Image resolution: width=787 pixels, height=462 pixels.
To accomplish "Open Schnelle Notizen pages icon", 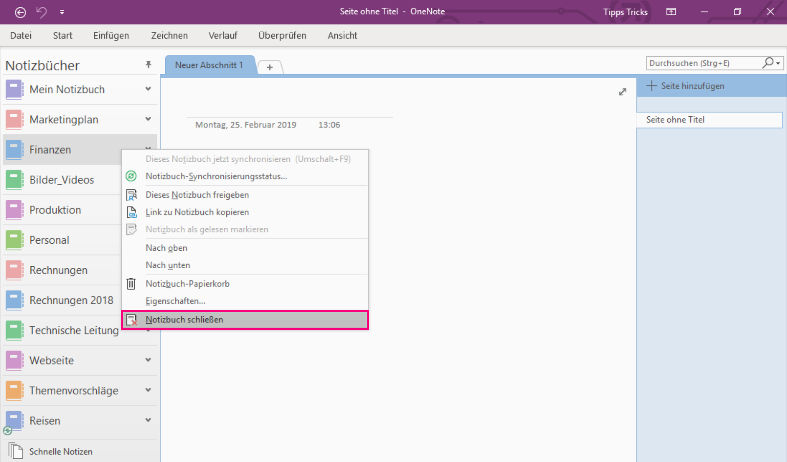I will pos(16,451).
